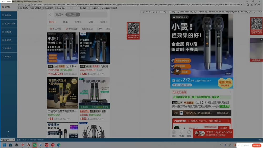Screen dimensions: 263x148
Task: Click the browser refresh icon
Action: coord(25,4)
